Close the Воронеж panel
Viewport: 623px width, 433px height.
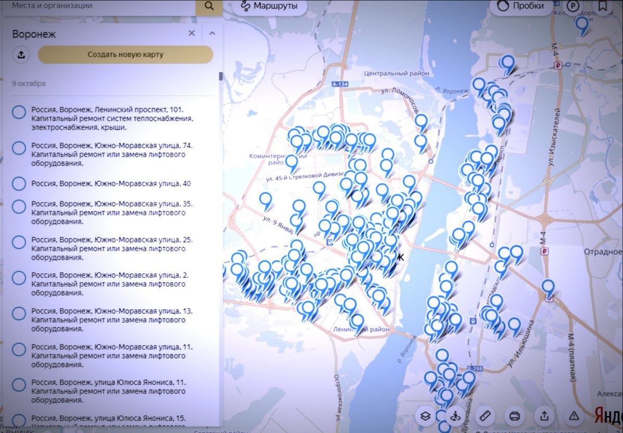192,33
